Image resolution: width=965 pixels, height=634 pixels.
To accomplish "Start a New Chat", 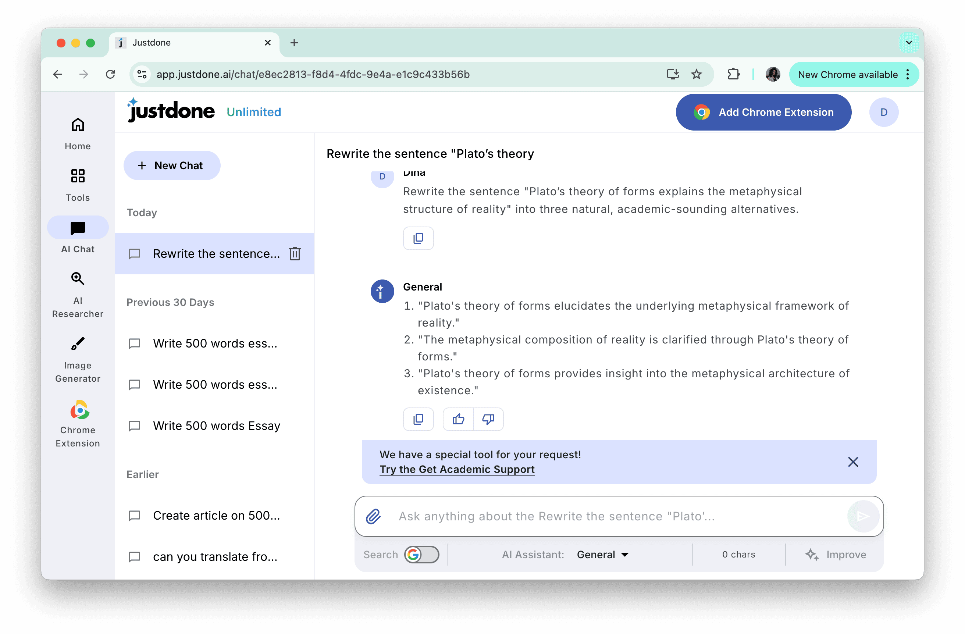I will pyautogui.click(x=172, y=165).
